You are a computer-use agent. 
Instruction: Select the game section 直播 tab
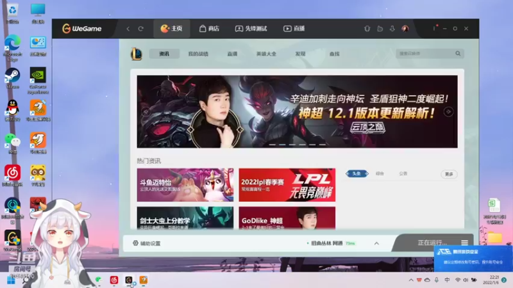coord(232,54)
